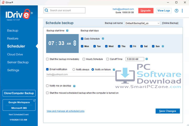Select the Notify on failure radio button
Viewport: 189px width, 126px height.
(x=93, y=70)
